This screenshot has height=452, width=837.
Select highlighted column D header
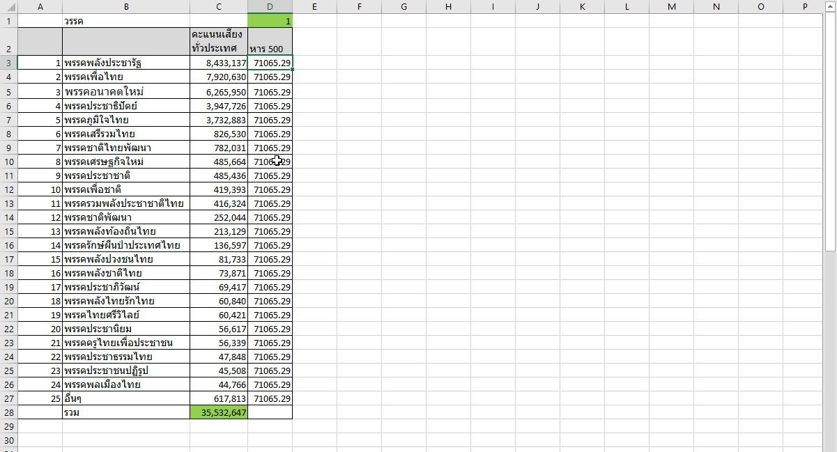click(x=270, y=6)
